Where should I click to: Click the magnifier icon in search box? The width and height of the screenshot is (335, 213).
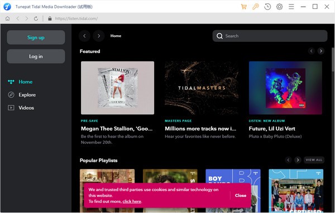click(x=219, y=36)
